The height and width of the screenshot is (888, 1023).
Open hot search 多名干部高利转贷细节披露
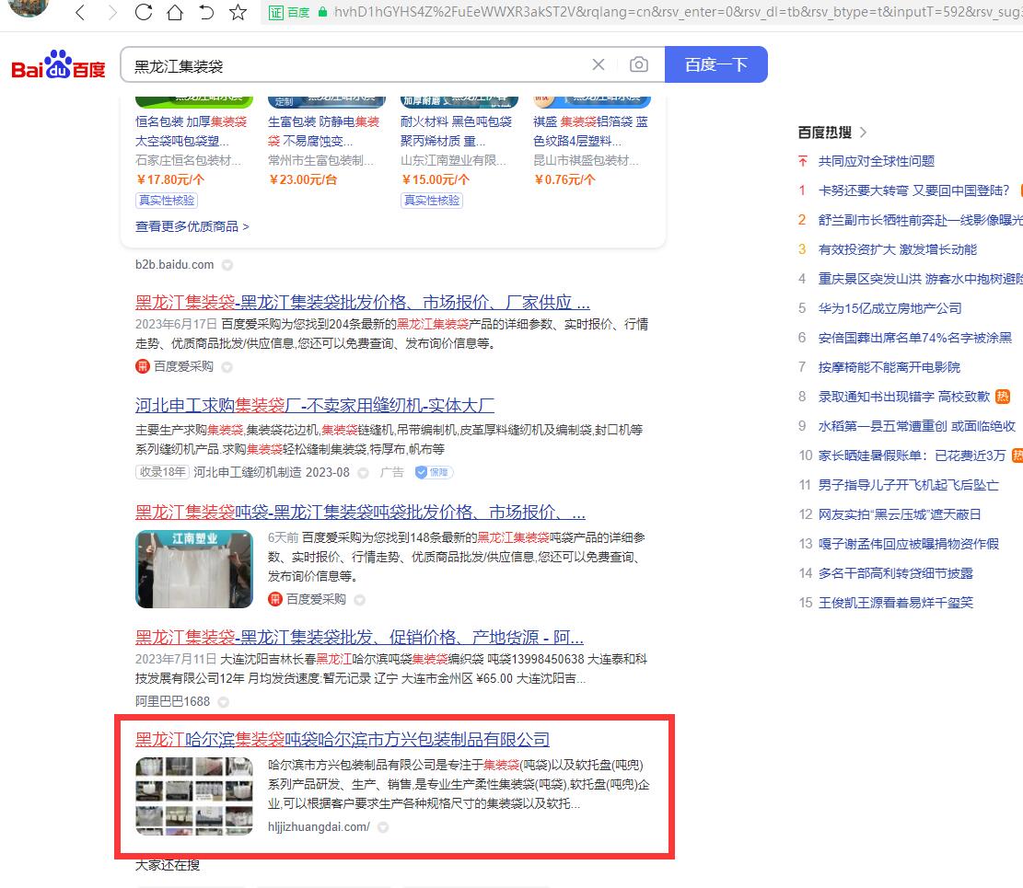[895, 572]
